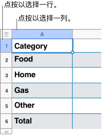The image size is (102, 135).
Task: Click the add-rows handle below row 6
Action: click(6, 132)
